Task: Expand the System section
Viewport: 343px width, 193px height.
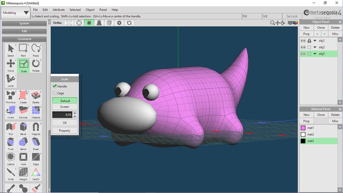Action: coord(24,23)
